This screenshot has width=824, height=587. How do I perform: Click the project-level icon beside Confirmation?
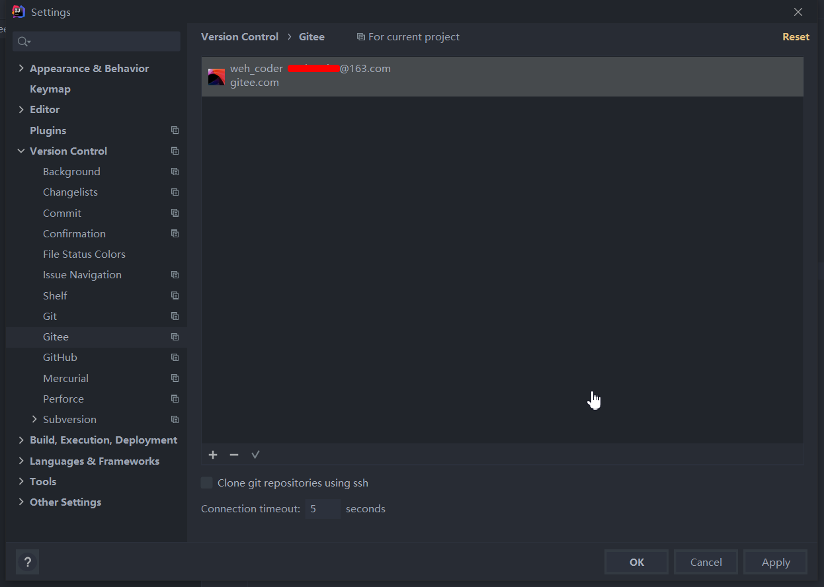[x=175, y=234]
